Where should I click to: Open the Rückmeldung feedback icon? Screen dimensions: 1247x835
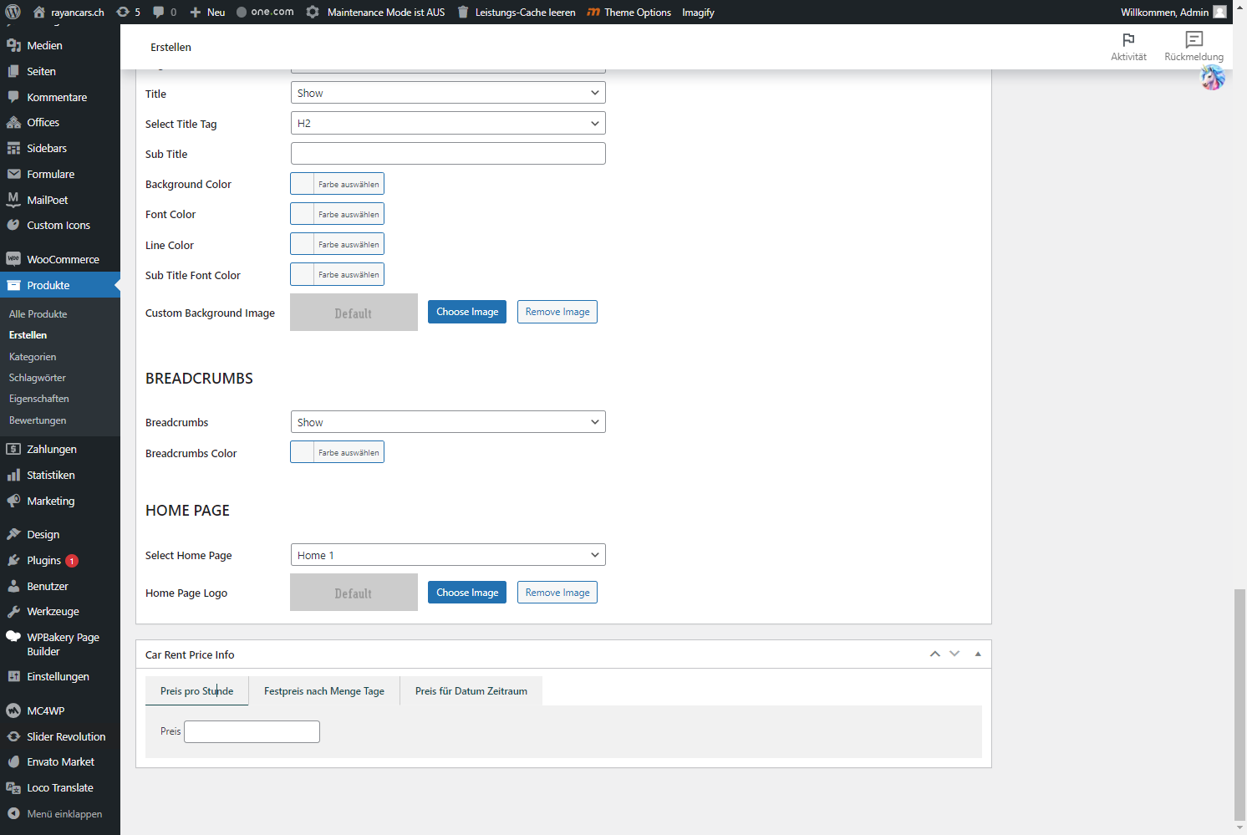[1194, 39]
